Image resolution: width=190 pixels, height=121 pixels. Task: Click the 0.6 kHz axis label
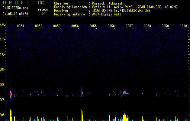tap(2, 115)
